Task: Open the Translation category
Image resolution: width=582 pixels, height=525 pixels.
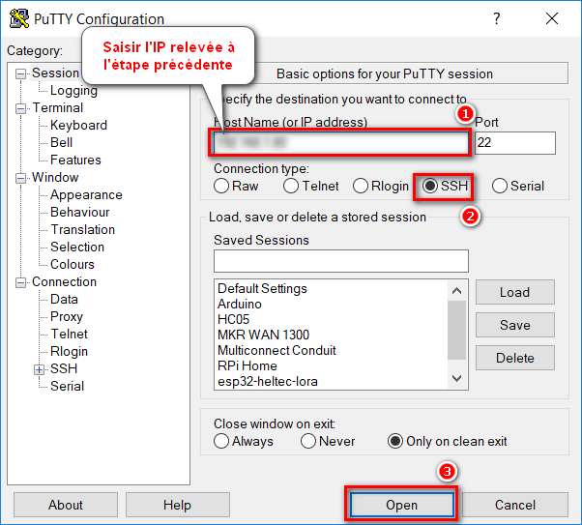Action: coord(82,230)
